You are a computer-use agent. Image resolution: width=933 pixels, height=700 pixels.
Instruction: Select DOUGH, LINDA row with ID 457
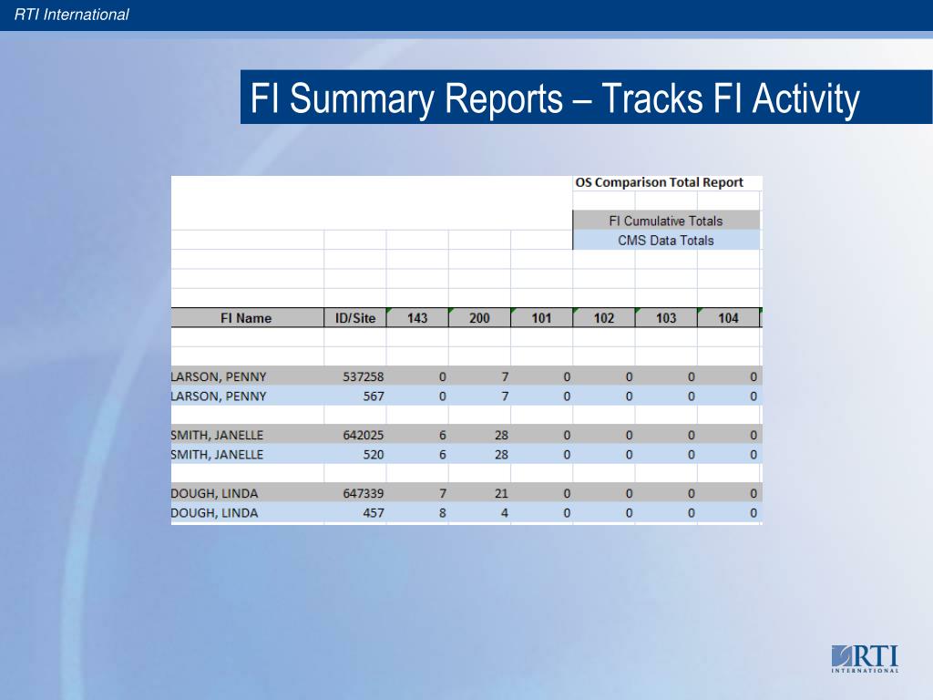(466, 512)
